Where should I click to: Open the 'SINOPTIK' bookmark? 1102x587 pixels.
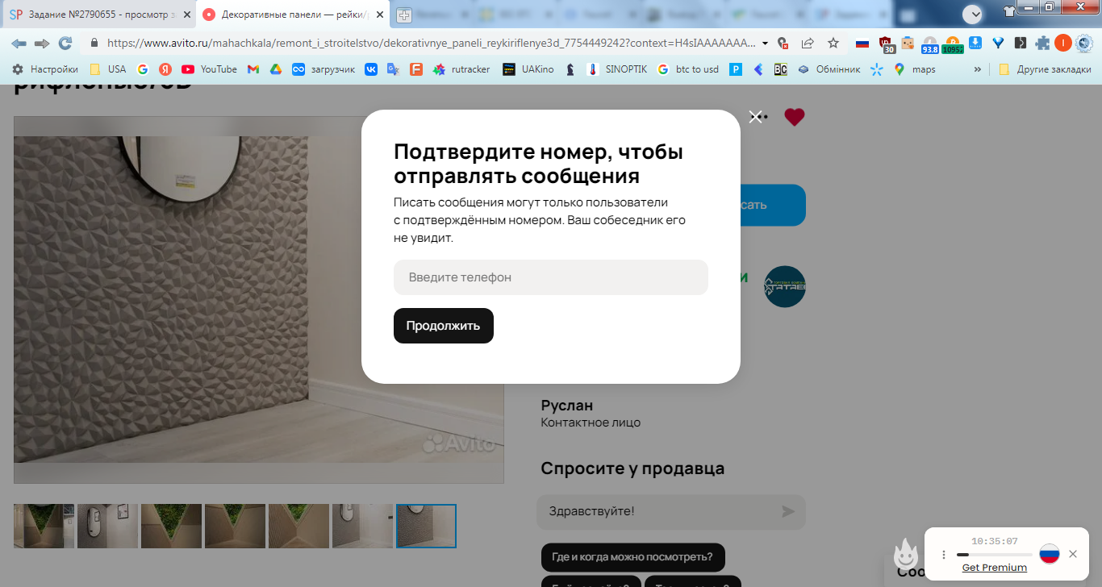[x=617, y=69]
